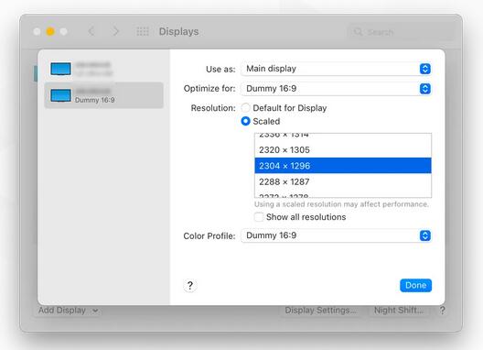Open the help question mark in dialog
This screenshot has height=350, width=483.
coord(190,285)
